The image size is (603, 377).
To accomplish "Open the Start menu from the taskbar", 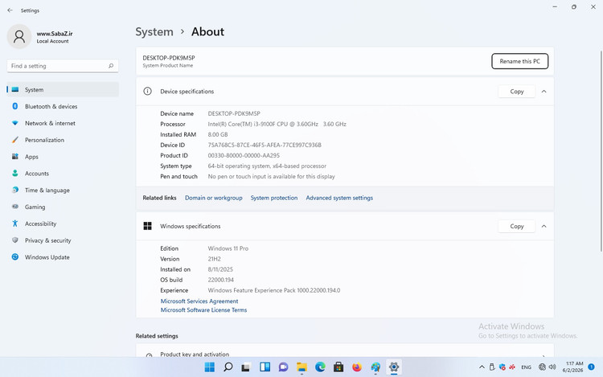I will (210, 367).
